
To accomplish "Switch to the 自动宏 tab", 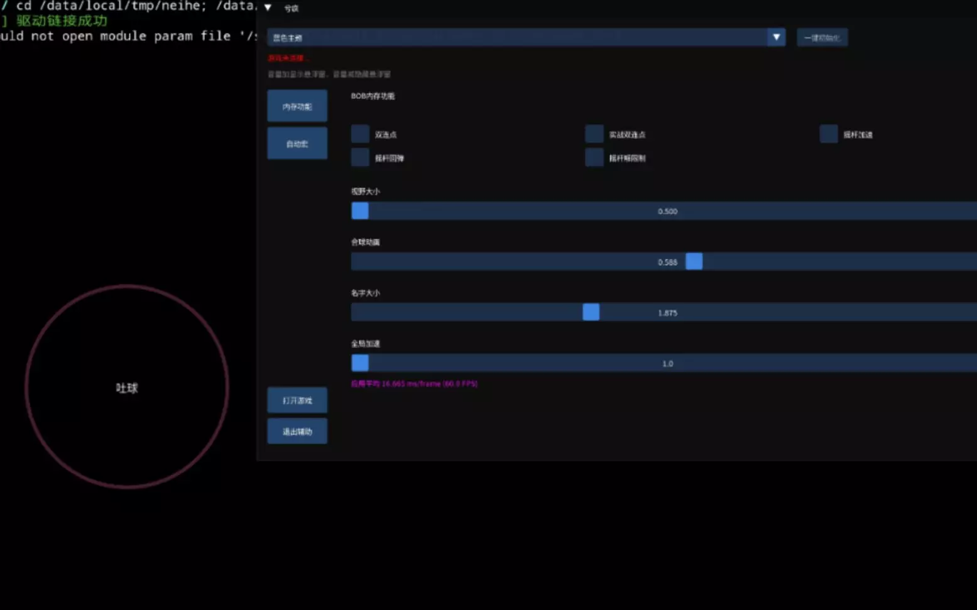I will pos(297,143).
